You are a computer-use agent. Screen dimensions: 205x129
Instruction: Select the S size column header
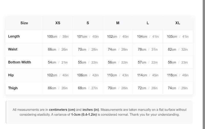[88, 23]
